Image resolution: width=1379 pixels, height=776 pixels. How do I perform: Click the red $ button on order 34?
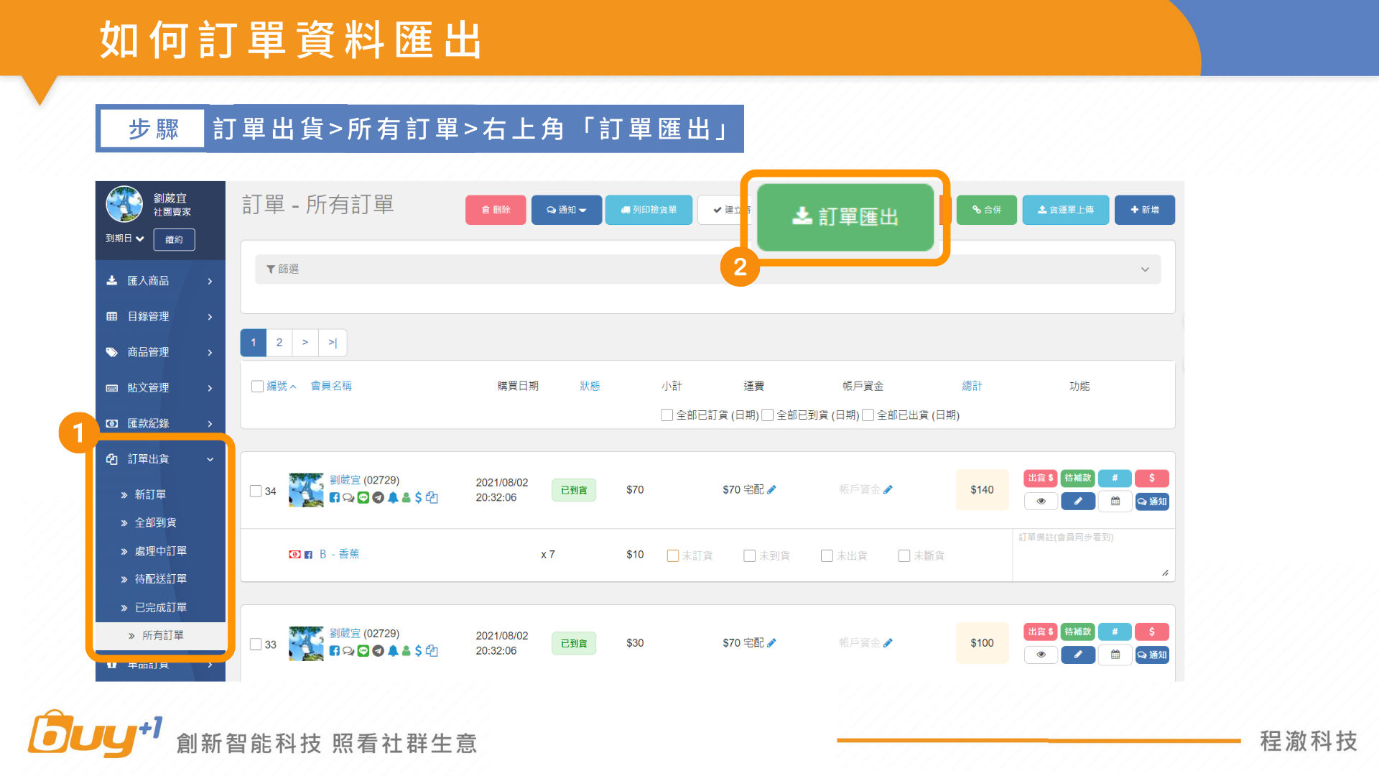coord(1152,478)
